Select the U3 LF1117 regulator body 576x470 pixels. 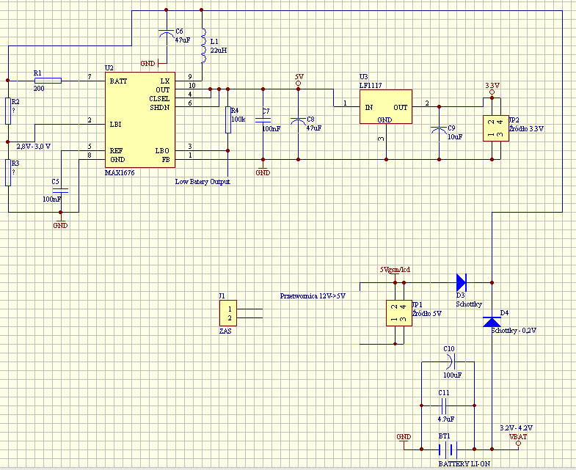386,107
